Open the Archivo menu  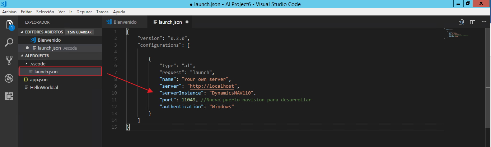pyautogui.click(x=9, y=12)
